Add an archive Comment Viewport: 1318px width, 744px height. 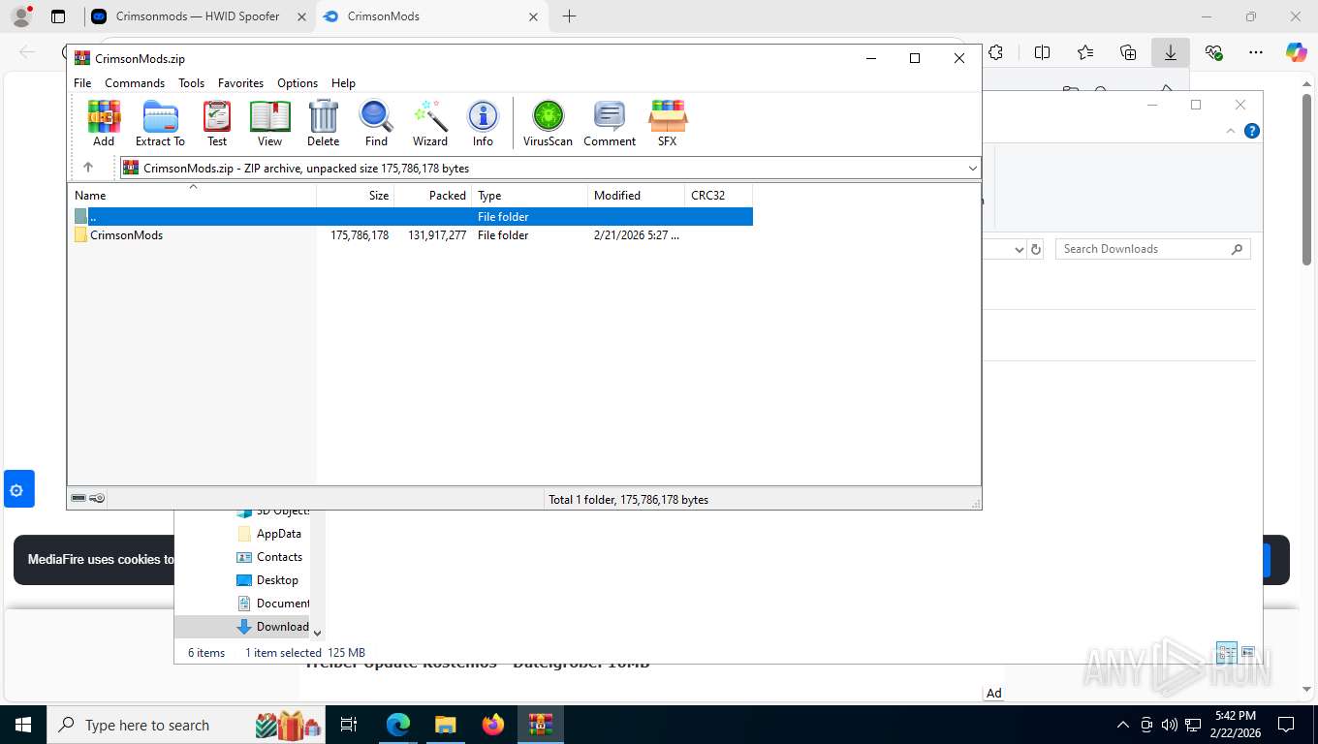tap(610, 123)
